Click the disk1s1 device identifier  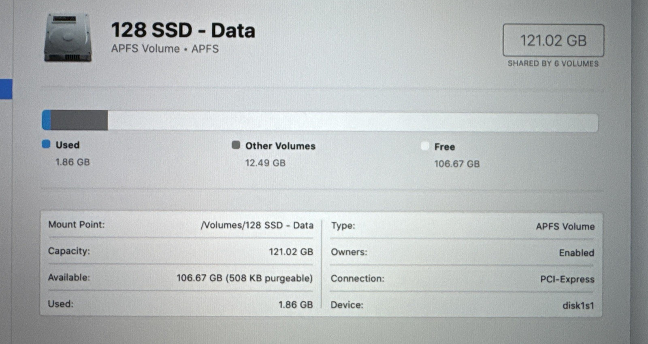point(578,306)
